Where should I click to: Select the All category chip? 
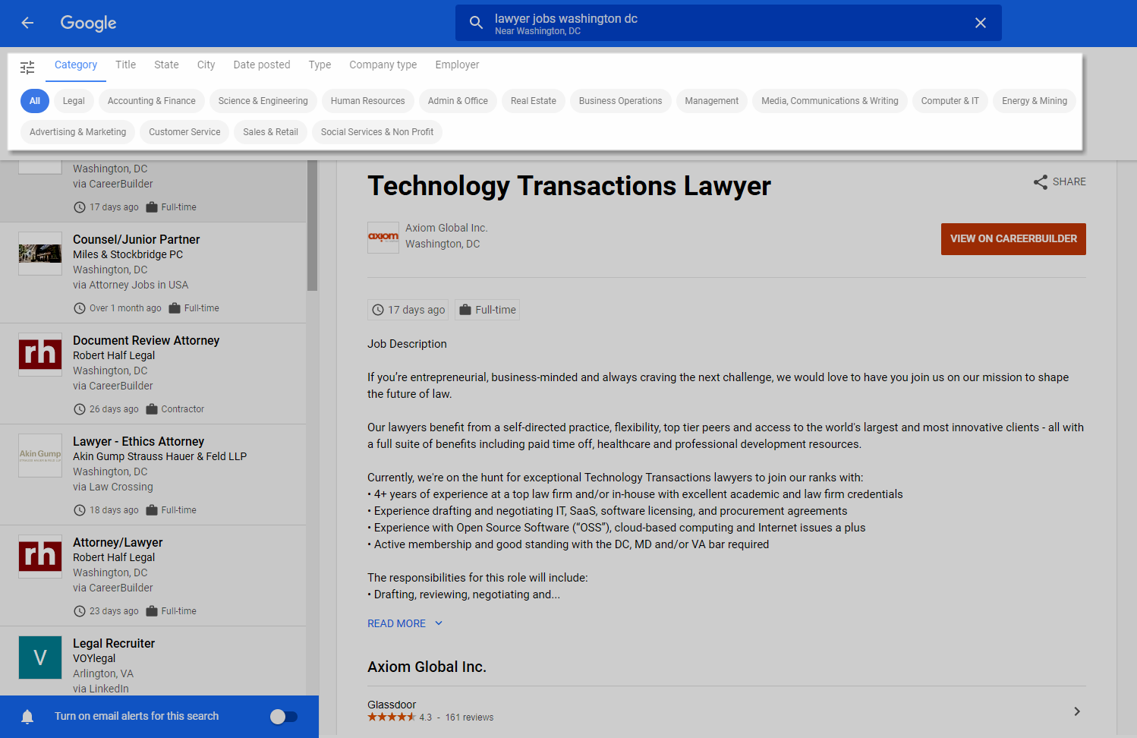tap(35, 101)
